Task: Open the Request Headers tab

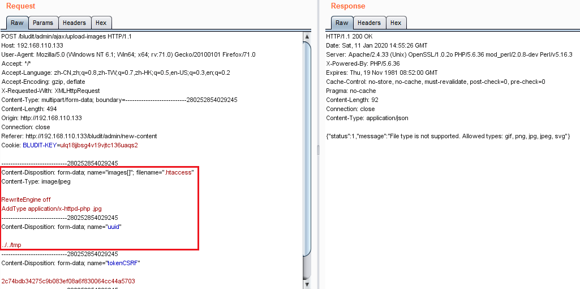Action: [74, 23]
